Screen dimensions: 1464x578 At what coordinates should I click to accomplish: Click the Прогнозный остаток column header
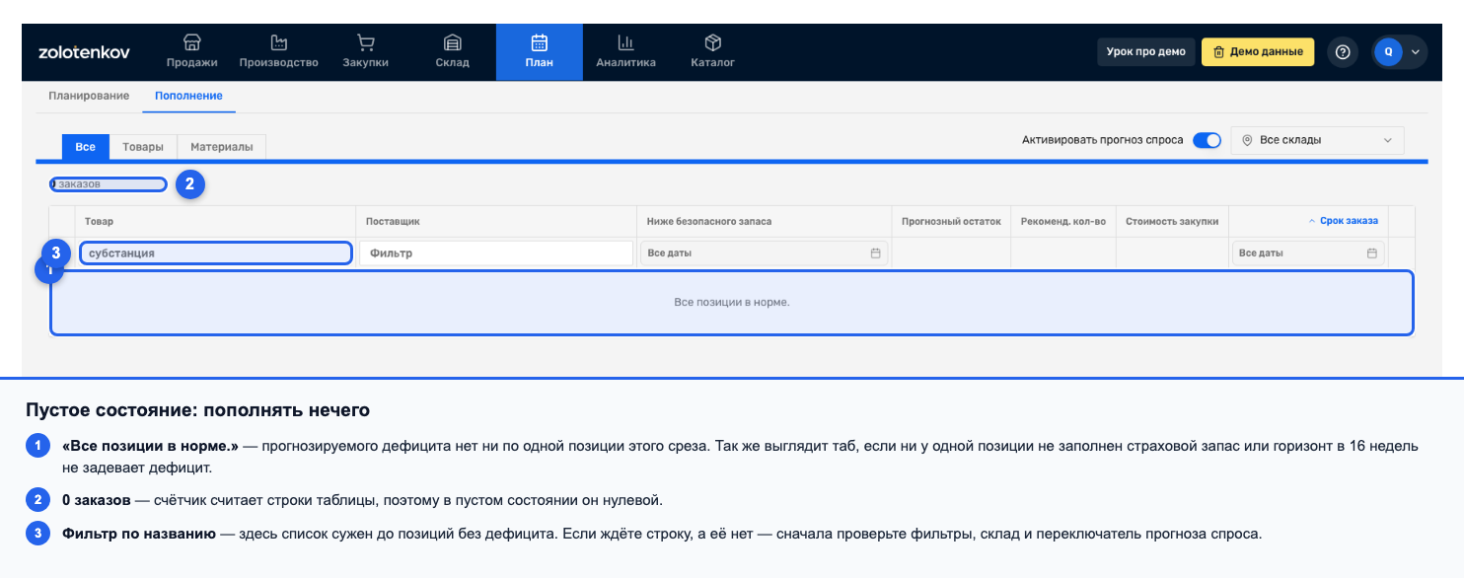pos(951,221)
